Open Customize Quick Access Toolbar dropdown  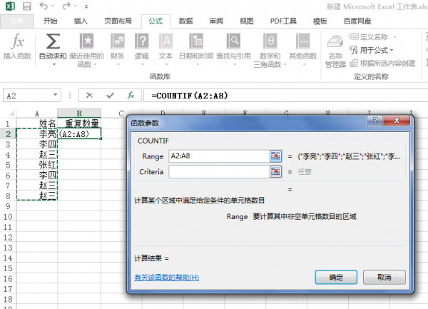pos(86,6)
